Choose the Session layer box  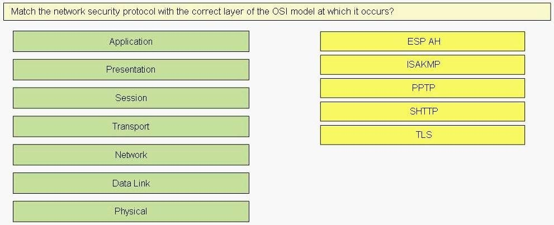[131, 98]
